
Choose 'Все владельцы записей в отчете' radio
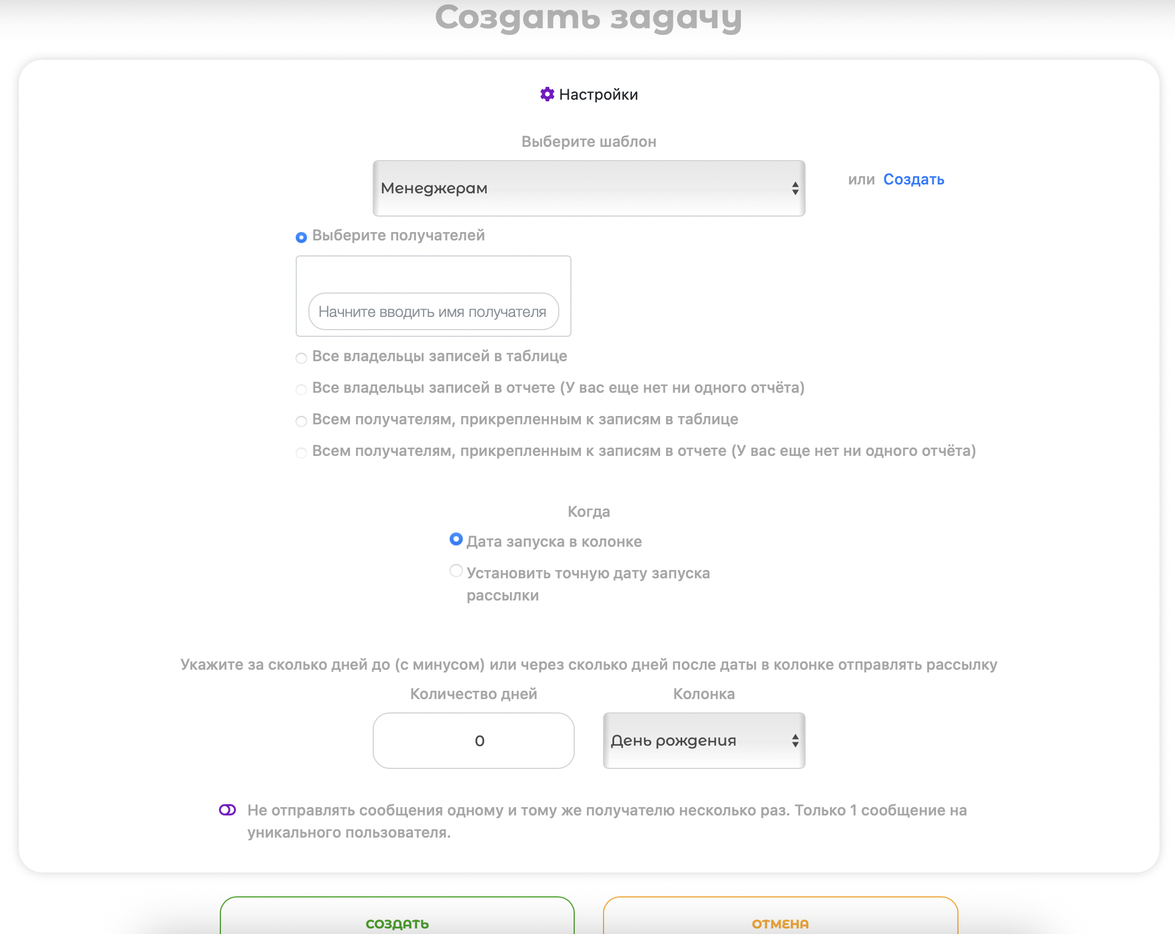click(301, 390)
